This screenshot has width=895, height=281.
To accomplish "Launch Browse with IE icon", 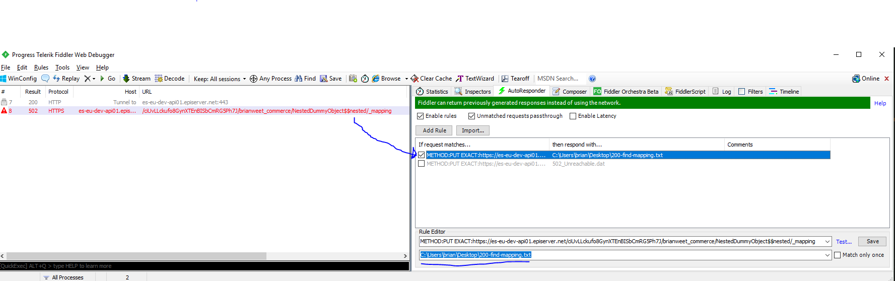I will point(386,79).
